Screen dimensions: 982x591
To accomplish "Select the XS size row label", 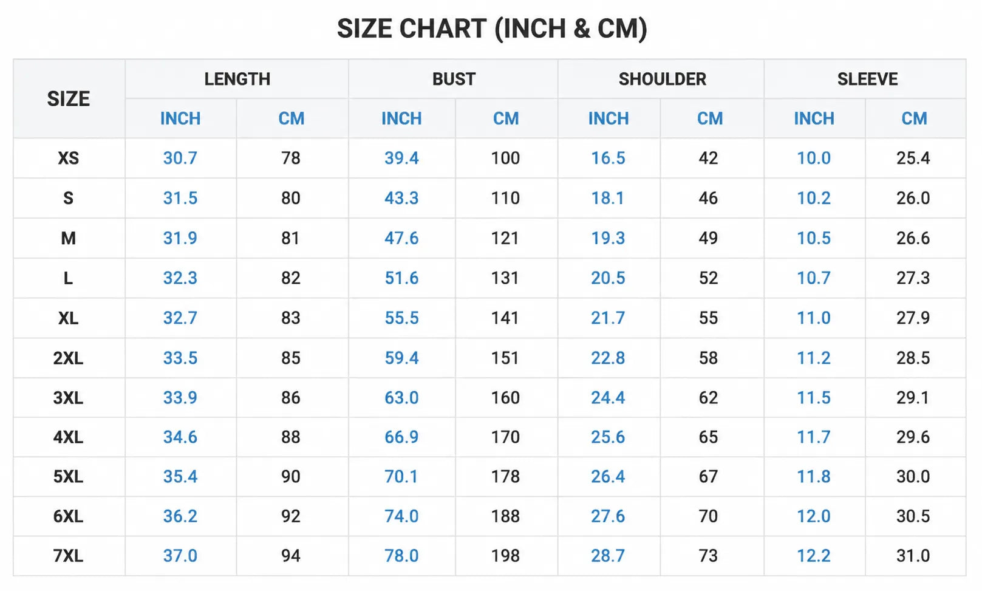I will pos(68,158).
